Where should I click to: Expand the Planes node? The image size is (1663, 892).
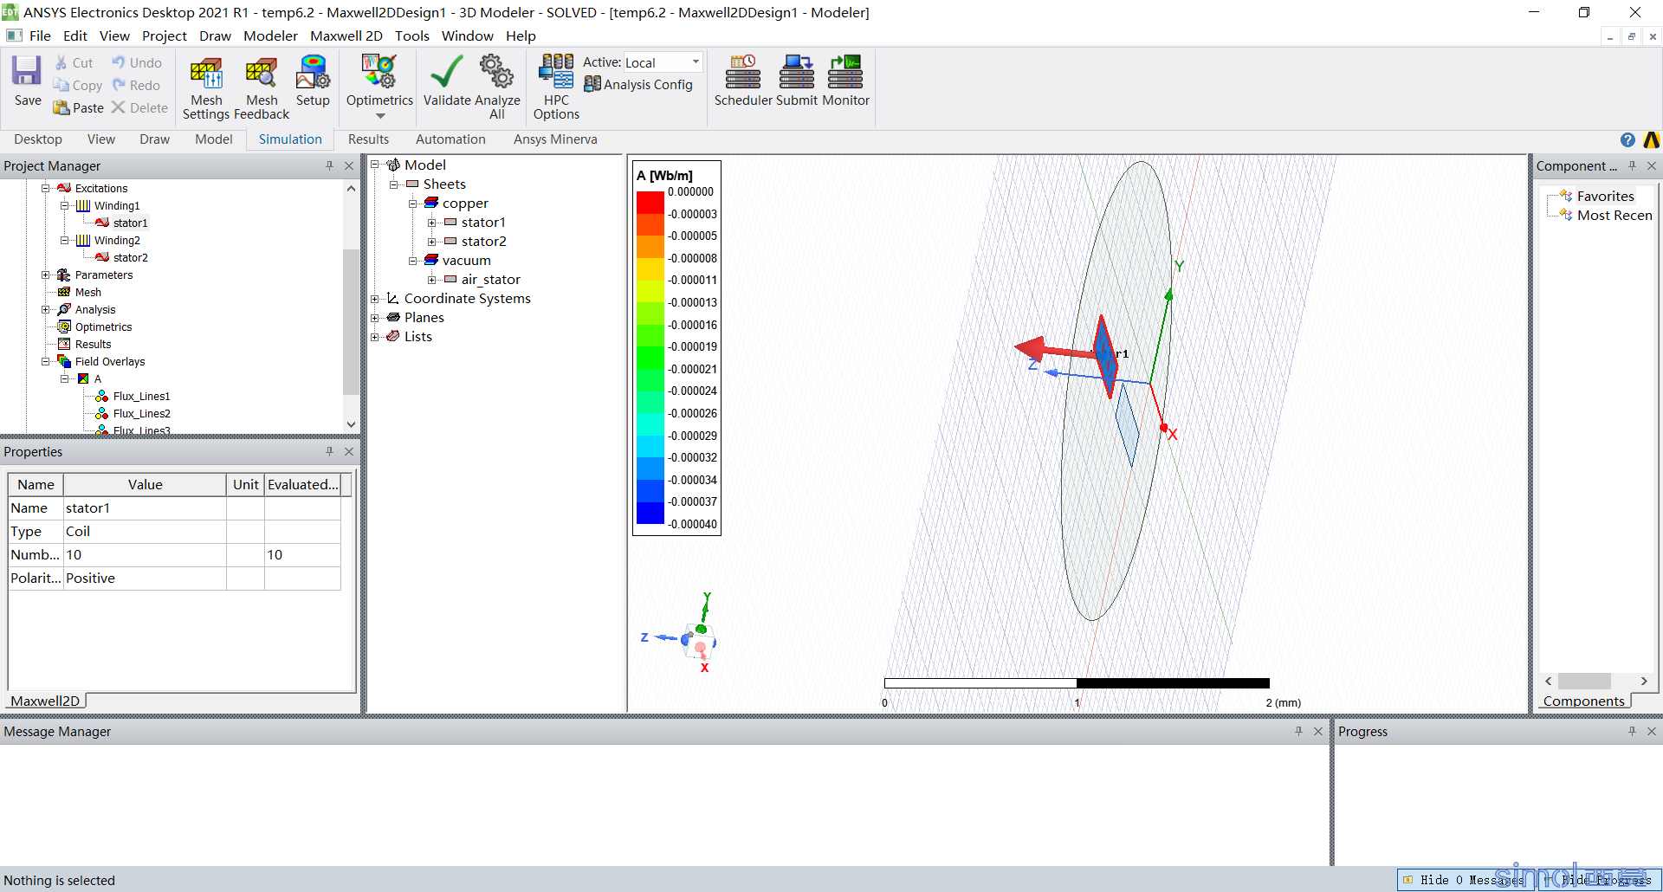tap(375, 318)
